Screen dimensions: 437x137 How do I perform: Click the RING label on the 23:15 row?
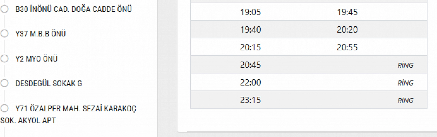click(x=405, y=100)
